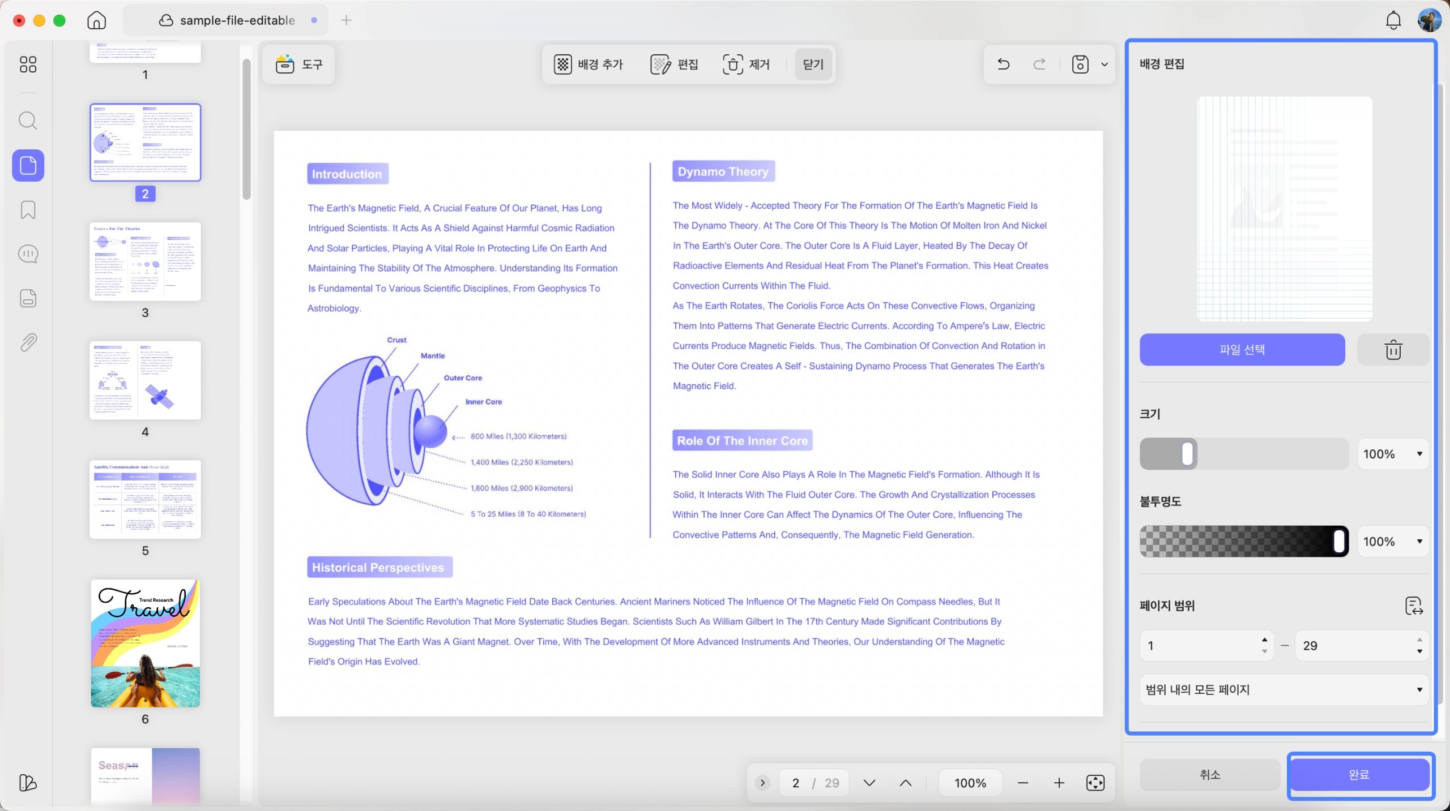Select the 제거 toolbar item
The height and width of the screenshot is (811, 1450).
point(746,65)
